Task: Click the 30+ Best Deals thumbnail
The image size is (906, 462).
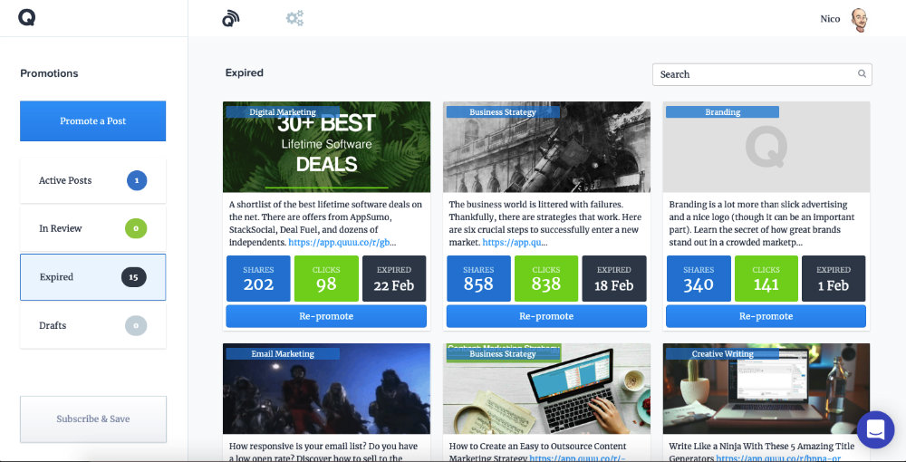Action: click(x=326, y=147)
